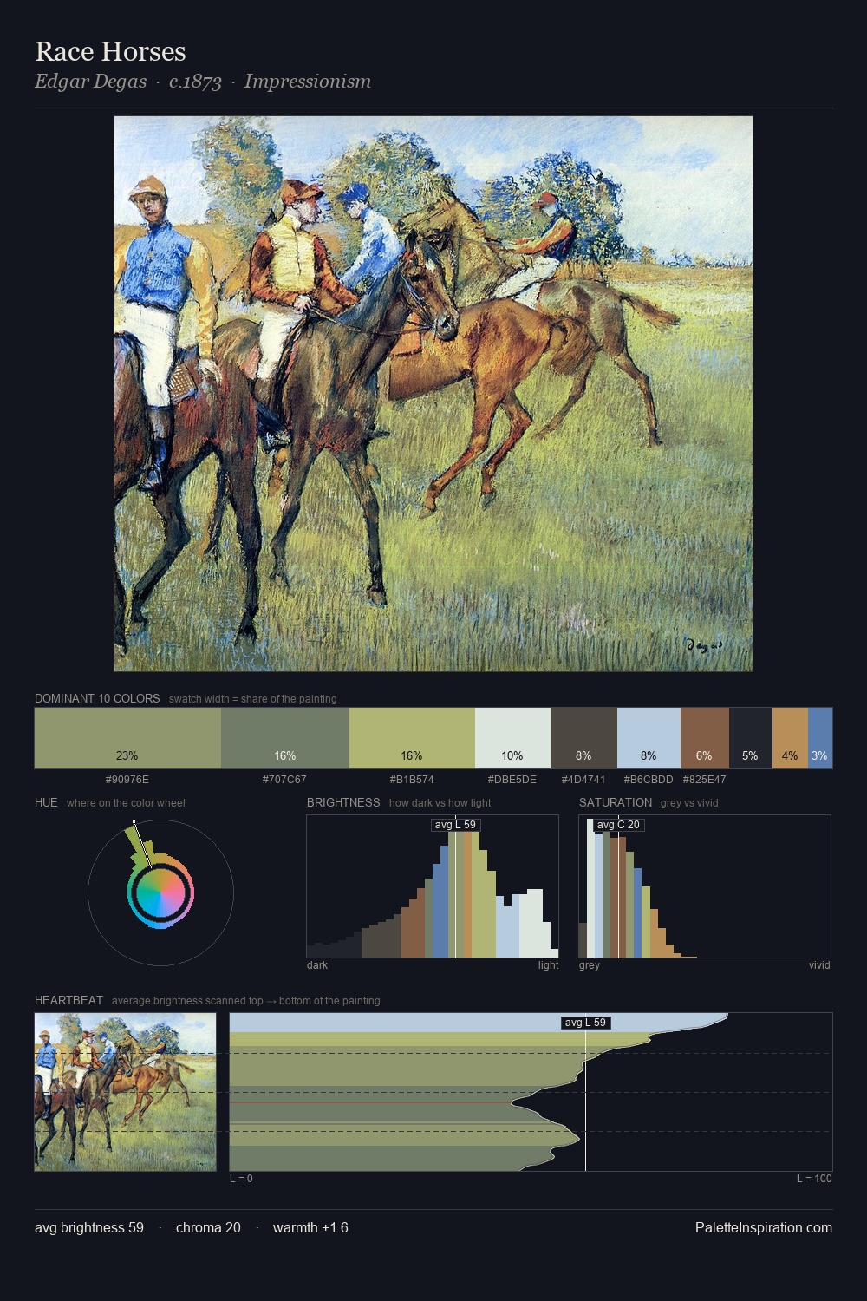
Task: Click the DOMINANT 10 COLORS heading
Action: (x=97, y=698)
